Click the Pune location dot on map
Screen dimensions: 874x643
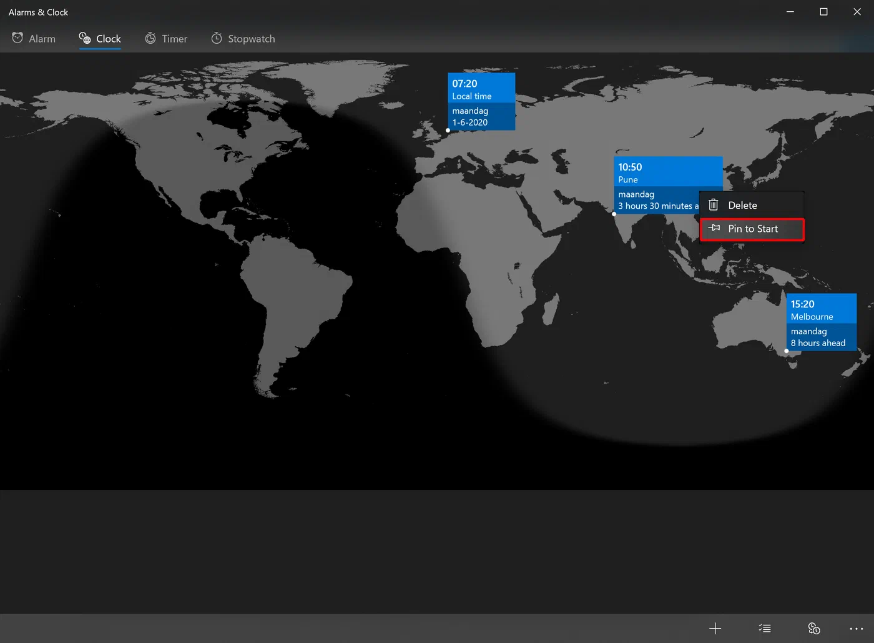(x=614, y=214)
